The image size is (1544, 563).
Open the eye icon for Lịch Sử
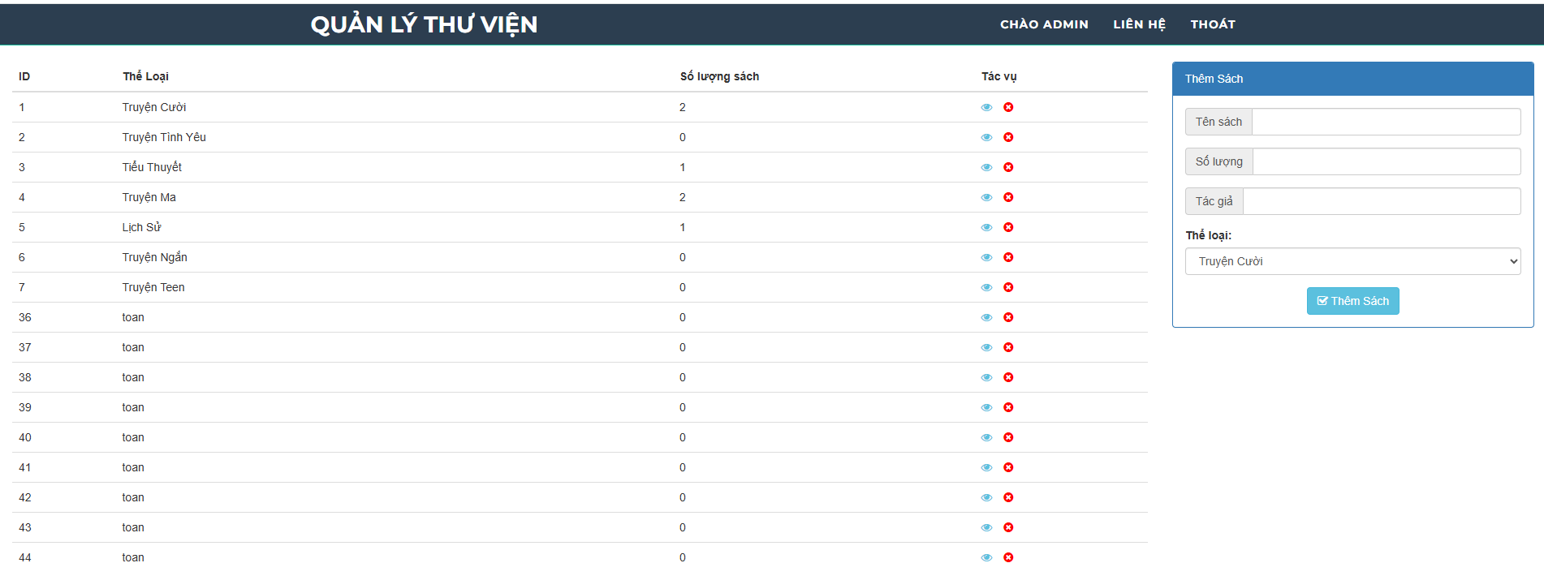(986, 227)
